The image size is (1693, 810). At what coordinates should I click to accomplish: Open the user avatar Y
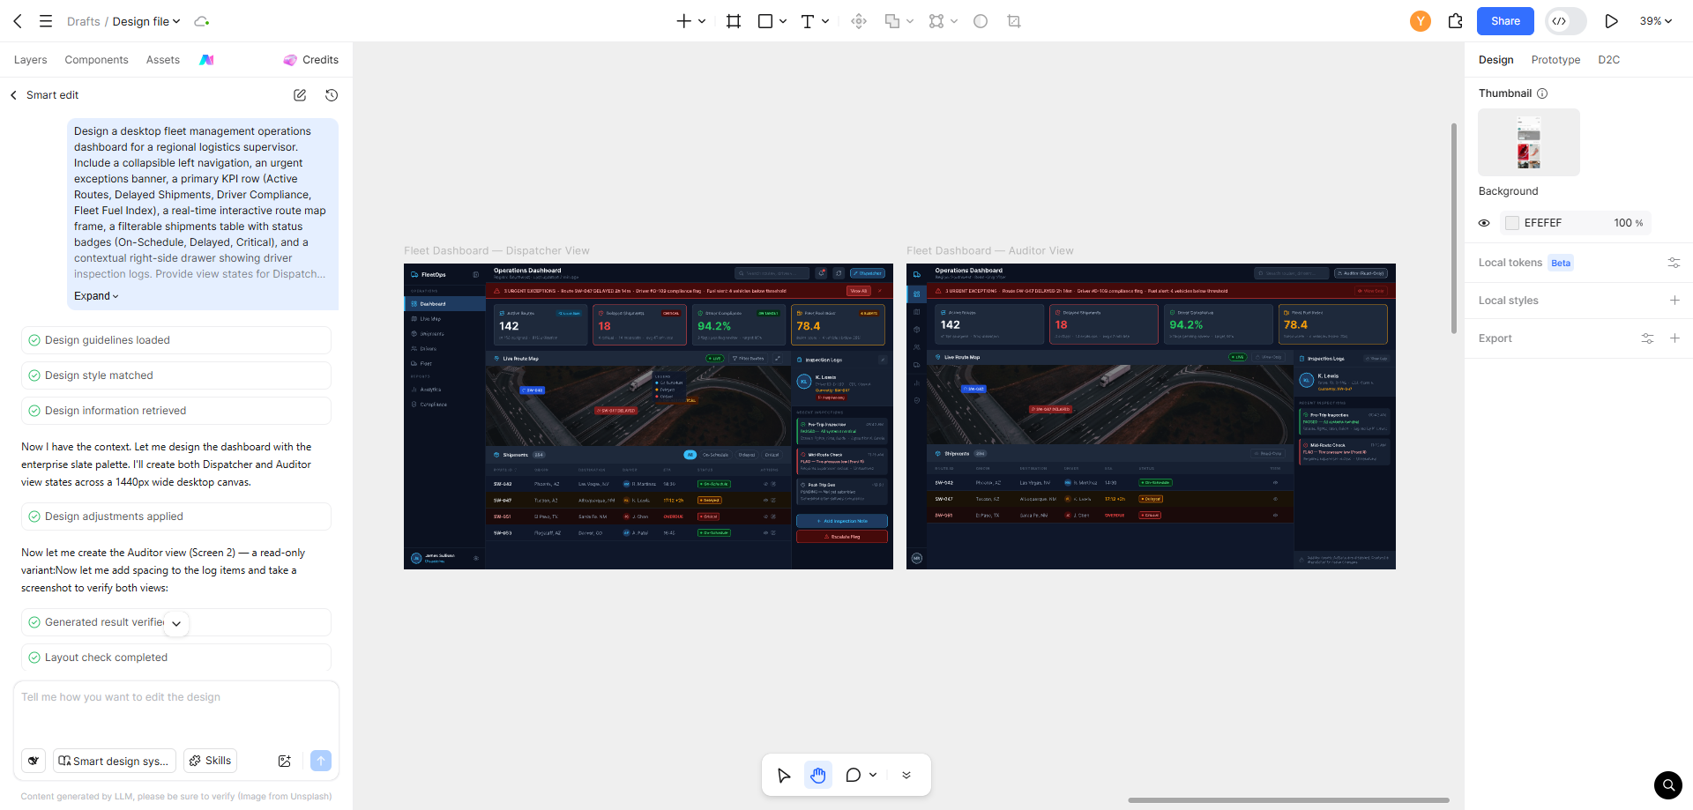(x=1420, y=21)
